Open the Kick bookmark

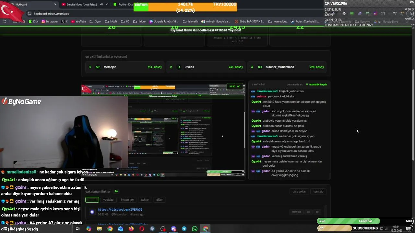(33, 22)
